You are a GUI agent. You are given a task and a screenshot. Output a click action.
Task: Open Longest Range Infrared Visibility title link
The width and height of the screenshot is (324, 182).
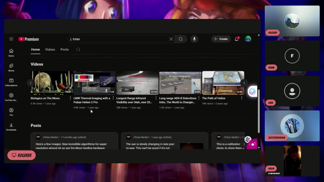(x=134, y=100)
